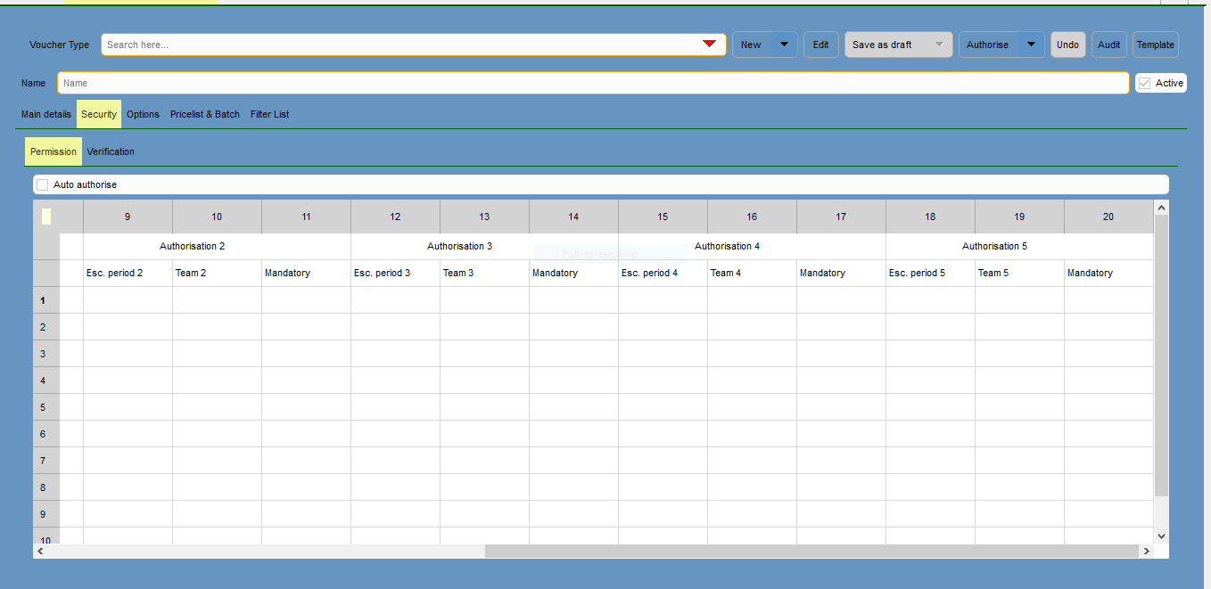Click the Authorisation 2 group header
This screenshot has height=589, width=1211.
pyautogui.click(x=217, y=246)
